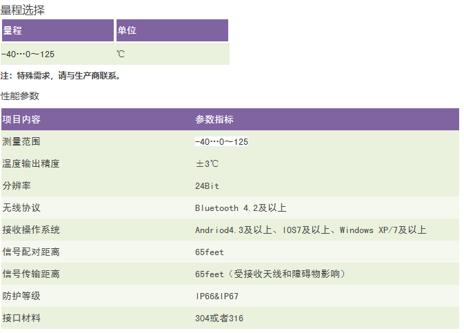Click the Bluetooth 4.2及以上 value

(x=241, y=208)
